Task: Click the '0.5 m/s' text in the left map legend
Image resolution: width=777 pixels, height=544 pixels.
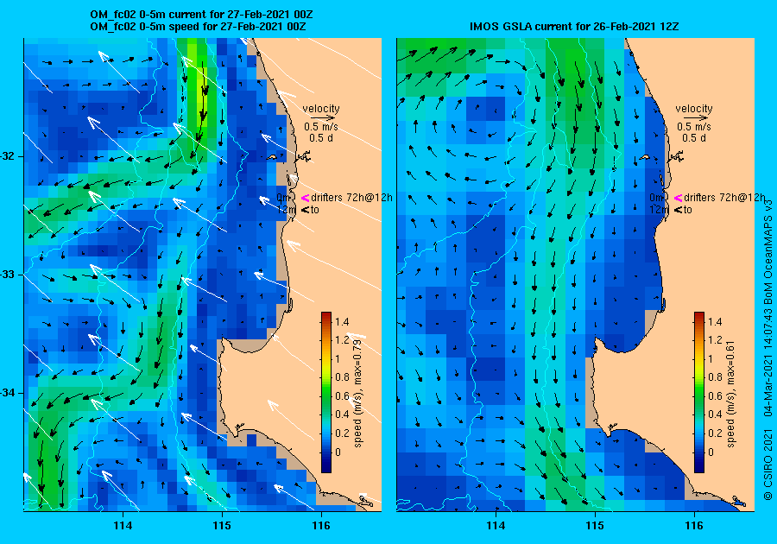Action: pyautogui.click(x=321, y=127)
